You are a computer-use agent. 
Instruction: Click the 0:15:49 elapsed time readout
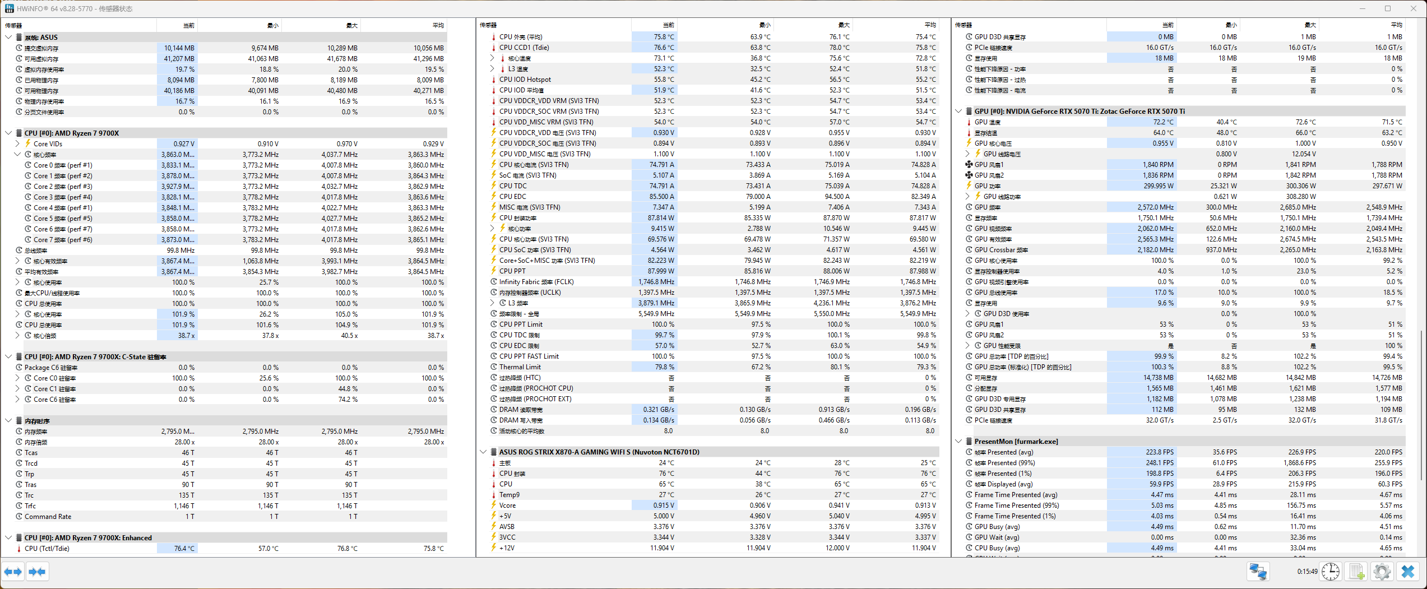tap(1307, 572)
